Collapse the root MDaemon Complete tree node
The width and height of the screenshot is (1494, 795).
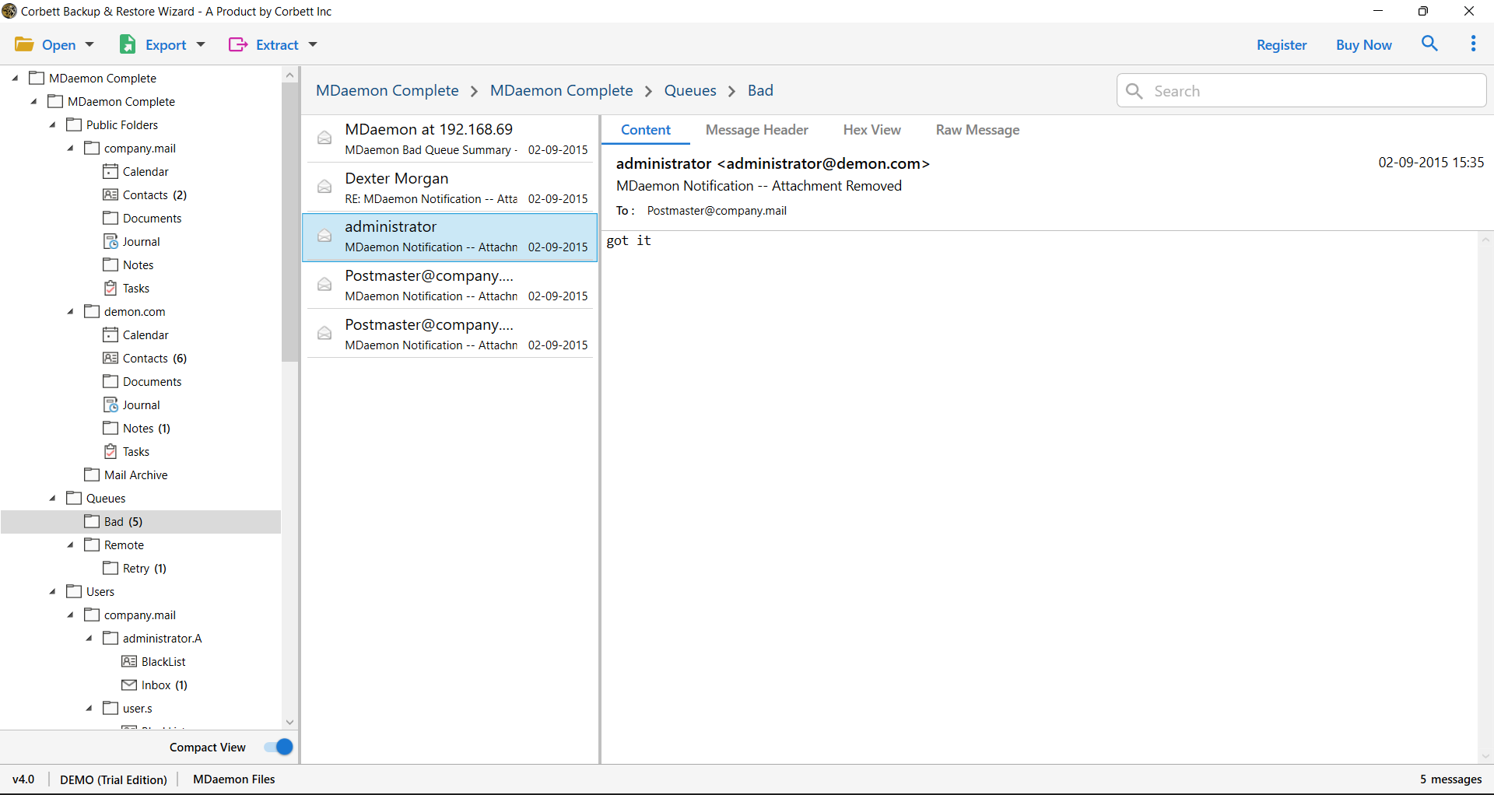coord(15,78)
